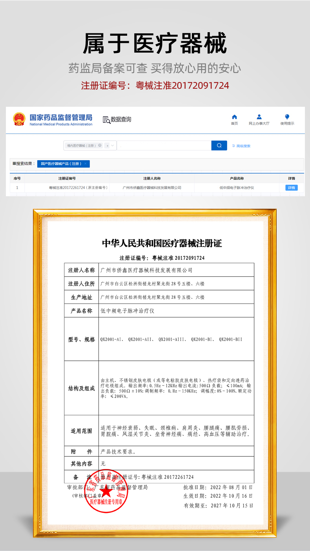
Task: Click the national emblem logo
Action: pyautogui.click(x=19, y=119)
